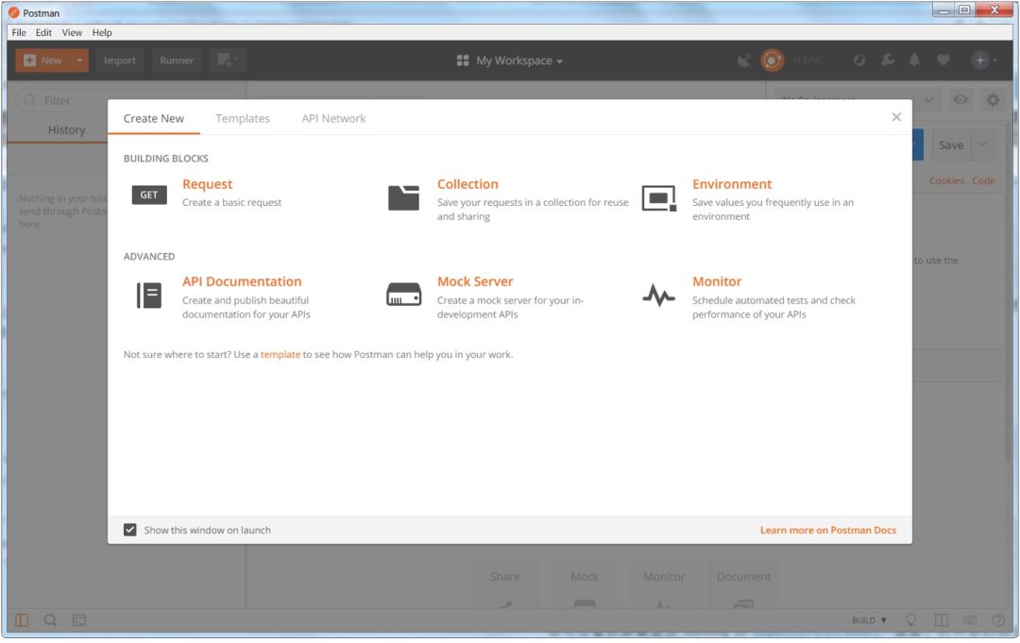Open the View menu
The width and height of the screenshot is (1020, 643).
point(72,32)
